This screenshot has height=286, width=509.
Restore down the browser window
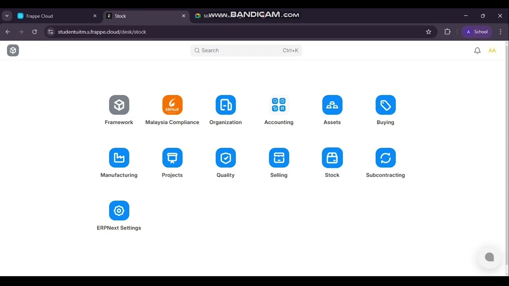(x=483, y=16)
